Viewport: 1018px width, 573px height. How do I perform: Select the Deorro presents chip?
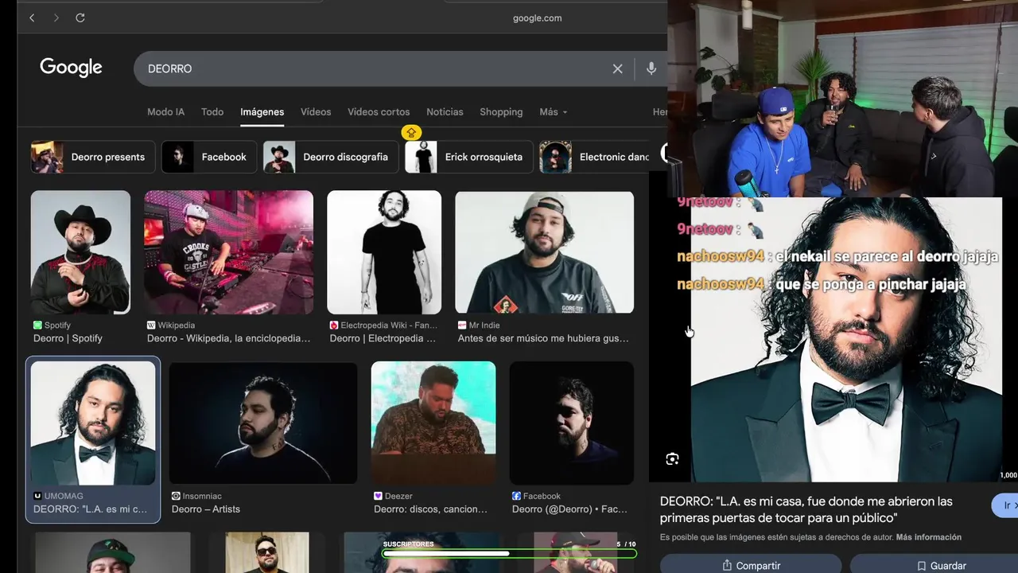coord(91,157)
